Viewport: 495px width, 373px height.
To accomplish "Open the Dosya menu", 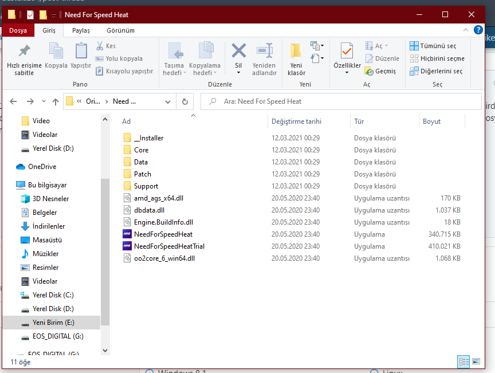I will click(18, 30).
